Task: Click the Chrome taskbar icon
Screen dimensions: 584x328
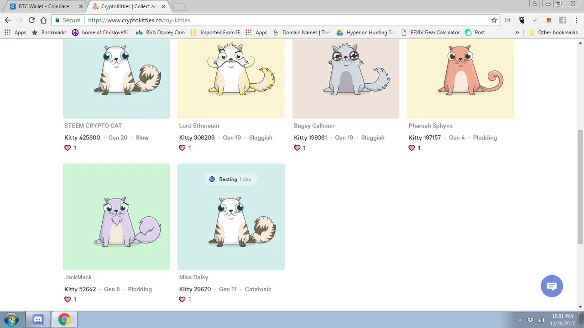Action: tap(64, 319)
